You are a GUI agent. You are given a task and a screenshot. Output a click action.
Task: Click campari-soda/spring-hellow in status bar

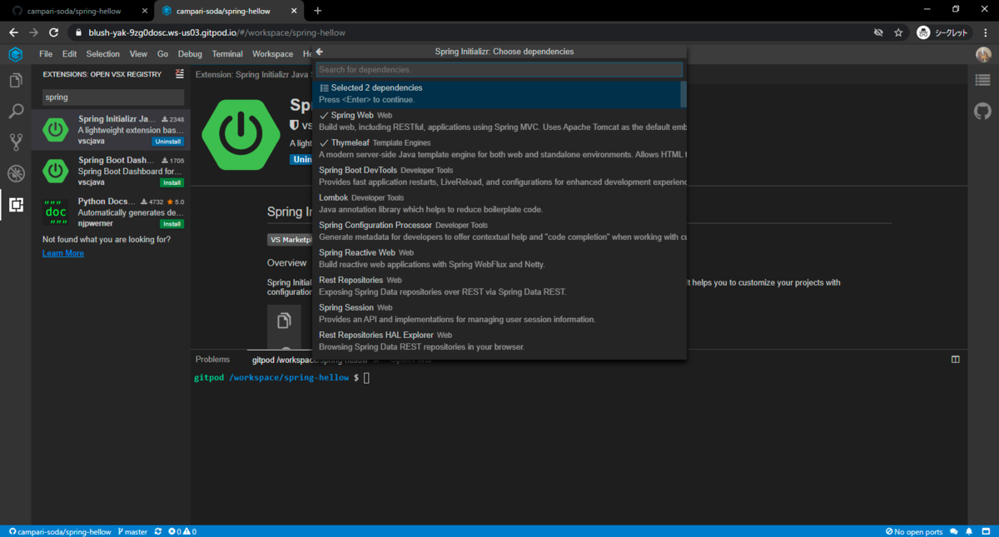(58, 531)
